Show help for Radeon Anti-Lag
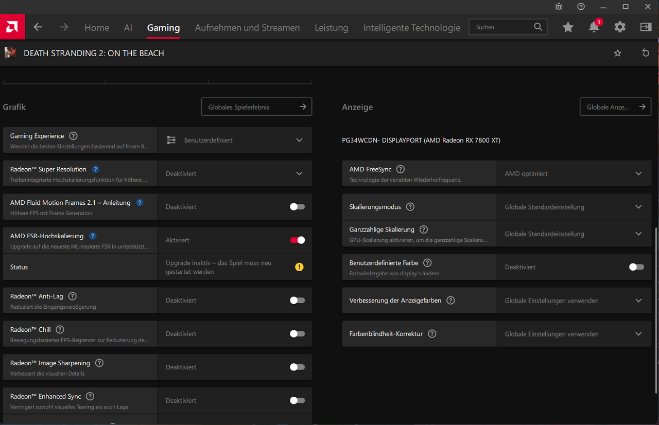659x425 pixels. tap(72, 296)
